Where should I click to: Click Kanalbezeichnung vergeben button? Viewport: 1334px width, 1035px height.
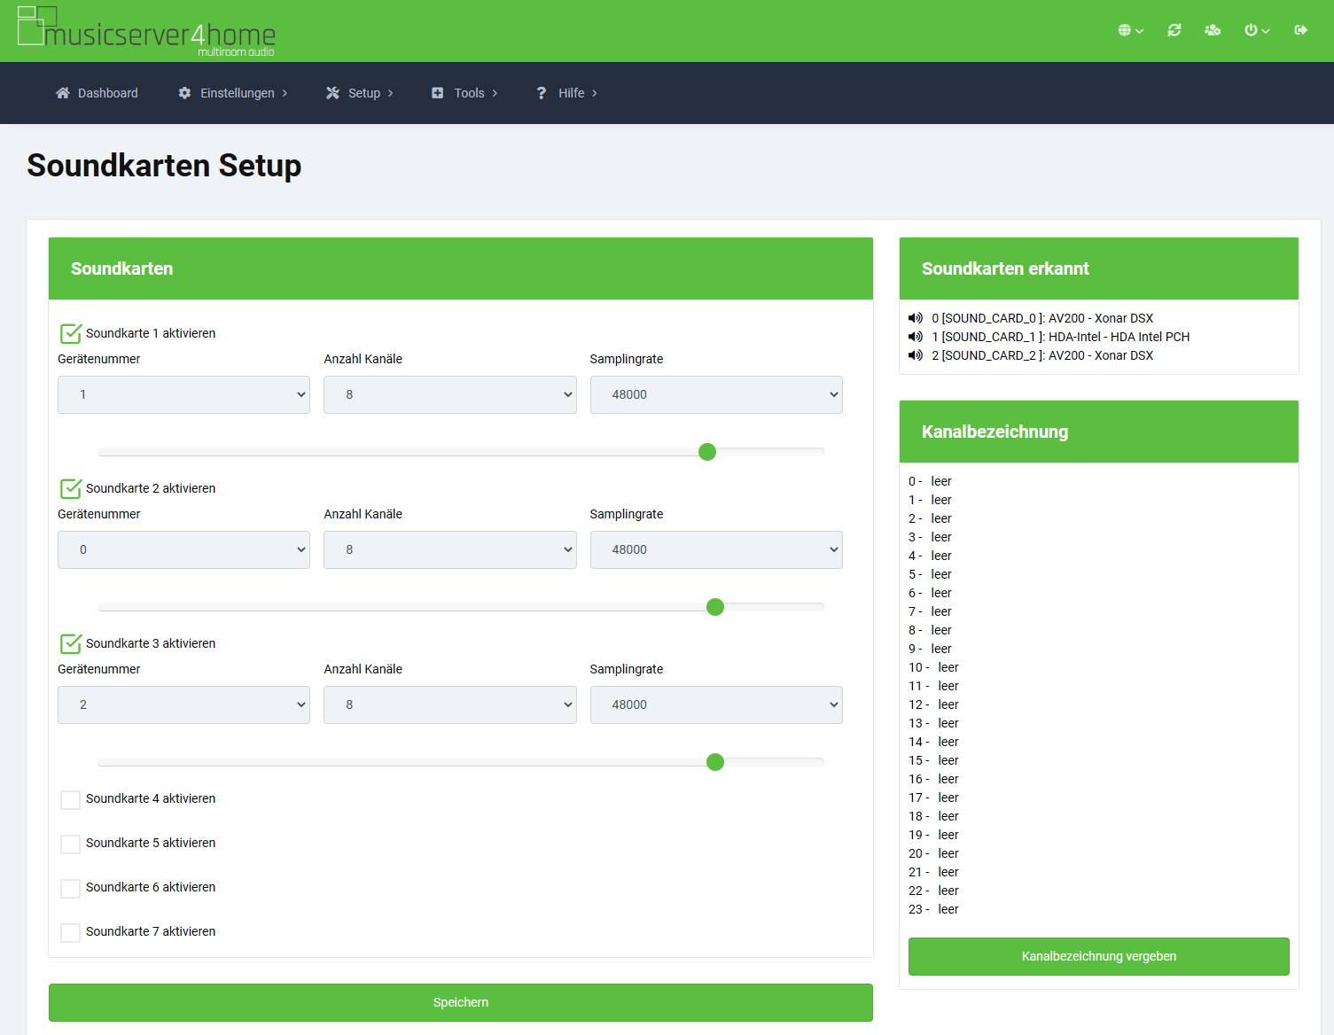[1099, 956]
